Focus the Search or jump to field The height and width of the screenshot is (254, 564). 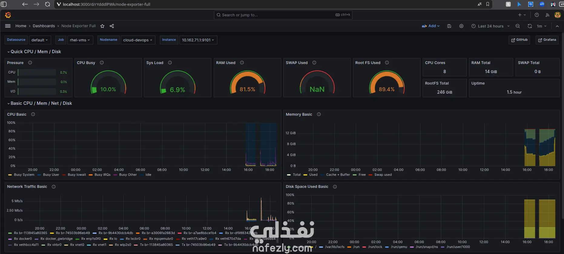coord(283,15)
